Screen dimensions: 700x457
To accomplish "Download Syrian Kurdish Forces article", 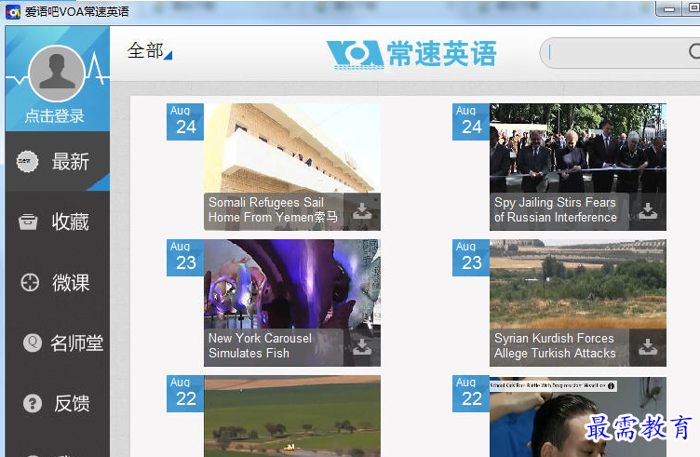I will click(x=648, y=347).
